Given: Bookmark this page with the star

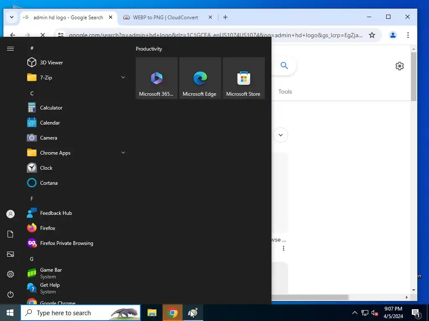Looking at the screenshot, I should (x=372, y=35).
